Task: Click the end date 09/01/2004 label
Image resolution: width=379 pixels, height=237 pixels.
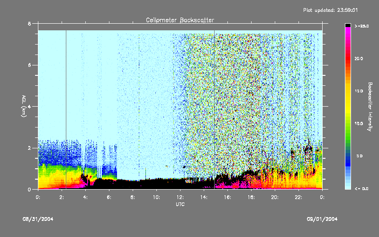Action: [x=322, y=219]
